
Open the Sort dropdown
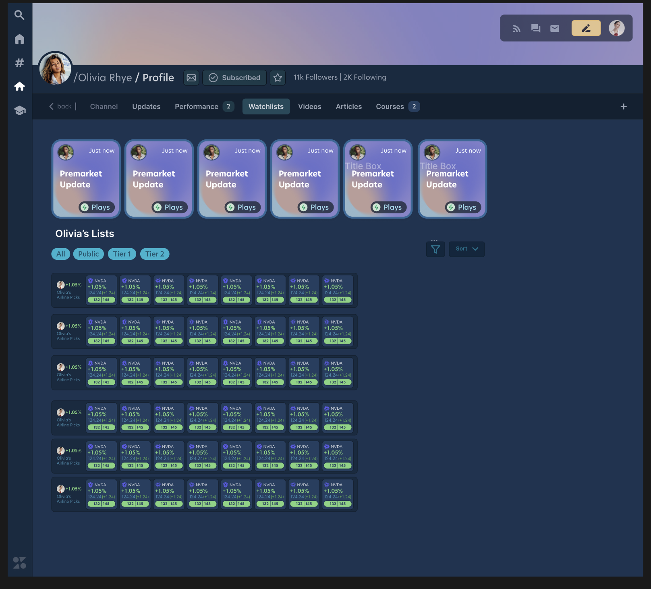(x=466, y=249)
